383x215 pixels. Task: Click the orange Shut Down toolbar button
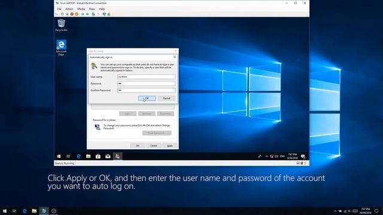pos(77,14)
